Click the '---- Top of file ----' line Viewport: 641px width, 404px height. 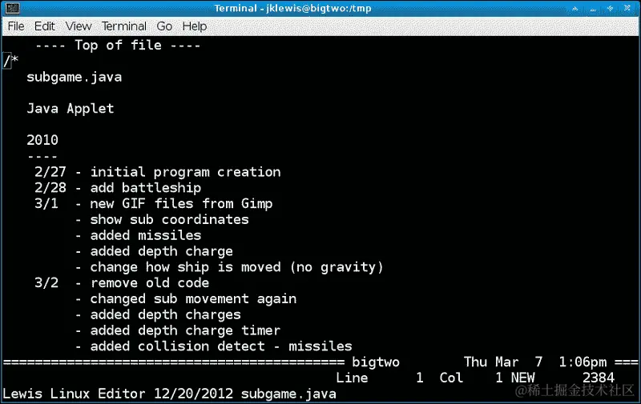coord(118,45)
